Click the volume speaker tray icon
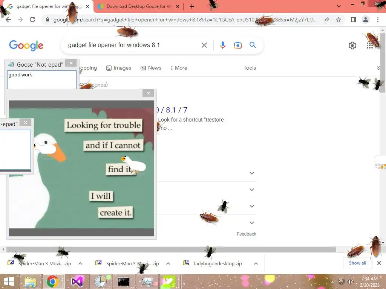The height and width of the screenshot is (289, 386). (x=350, y=281)
